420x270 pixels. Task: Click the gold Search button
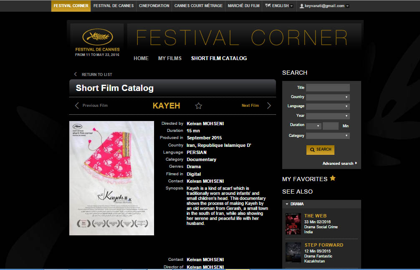pyautogui.click(x=320, y=150)
